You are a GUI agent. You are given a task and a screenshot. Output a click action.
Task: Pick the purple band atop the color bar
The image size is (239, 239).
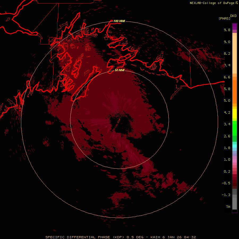(234, 27)
